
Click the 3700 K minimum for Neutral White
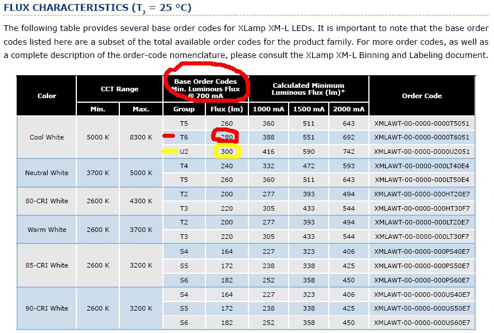pos(98,173)
